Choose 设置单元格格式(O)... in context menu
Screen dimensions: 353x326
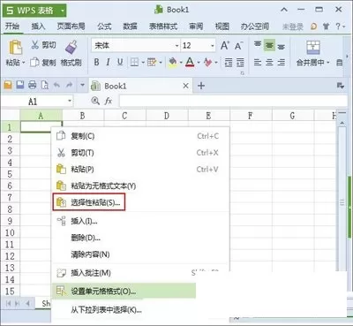(124, 292)
